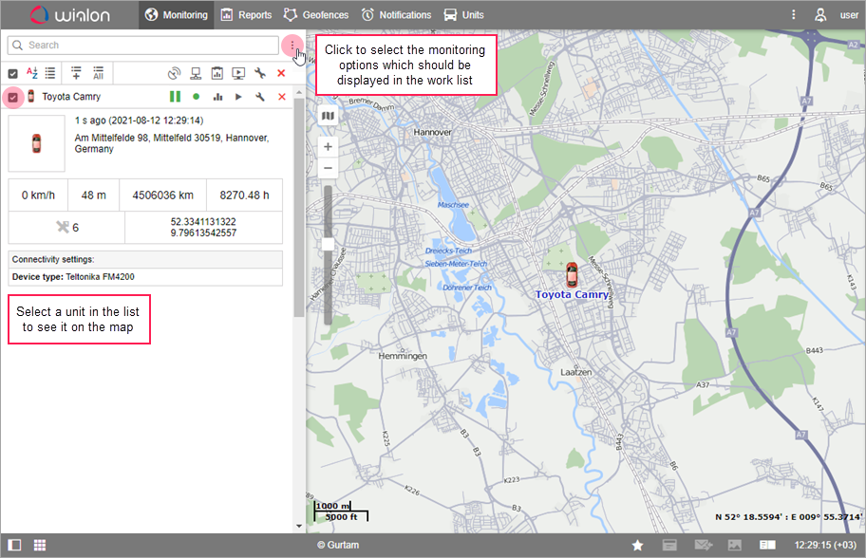866x558 pixels.
Task: Open grid minimaps icon in bottom bar
Action: tap(40, 546)
